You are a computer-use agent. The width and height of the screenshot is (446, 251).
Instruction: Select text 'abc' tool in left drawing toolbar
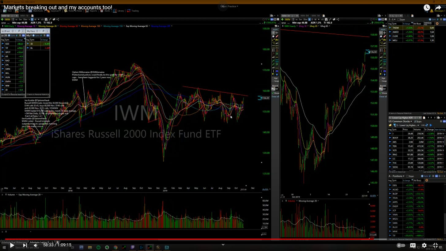point(277,40)
